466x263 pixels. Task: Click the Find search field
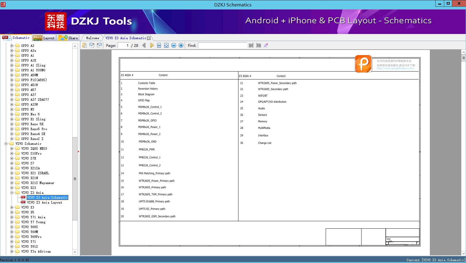[x=222, y=45]
